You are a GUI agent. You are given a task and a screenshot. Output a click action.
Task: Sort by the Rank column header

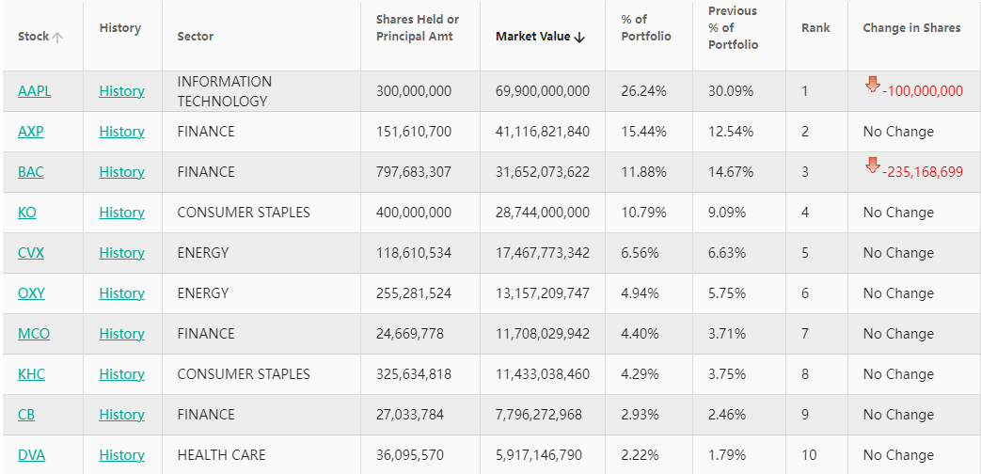pos(815,28)
